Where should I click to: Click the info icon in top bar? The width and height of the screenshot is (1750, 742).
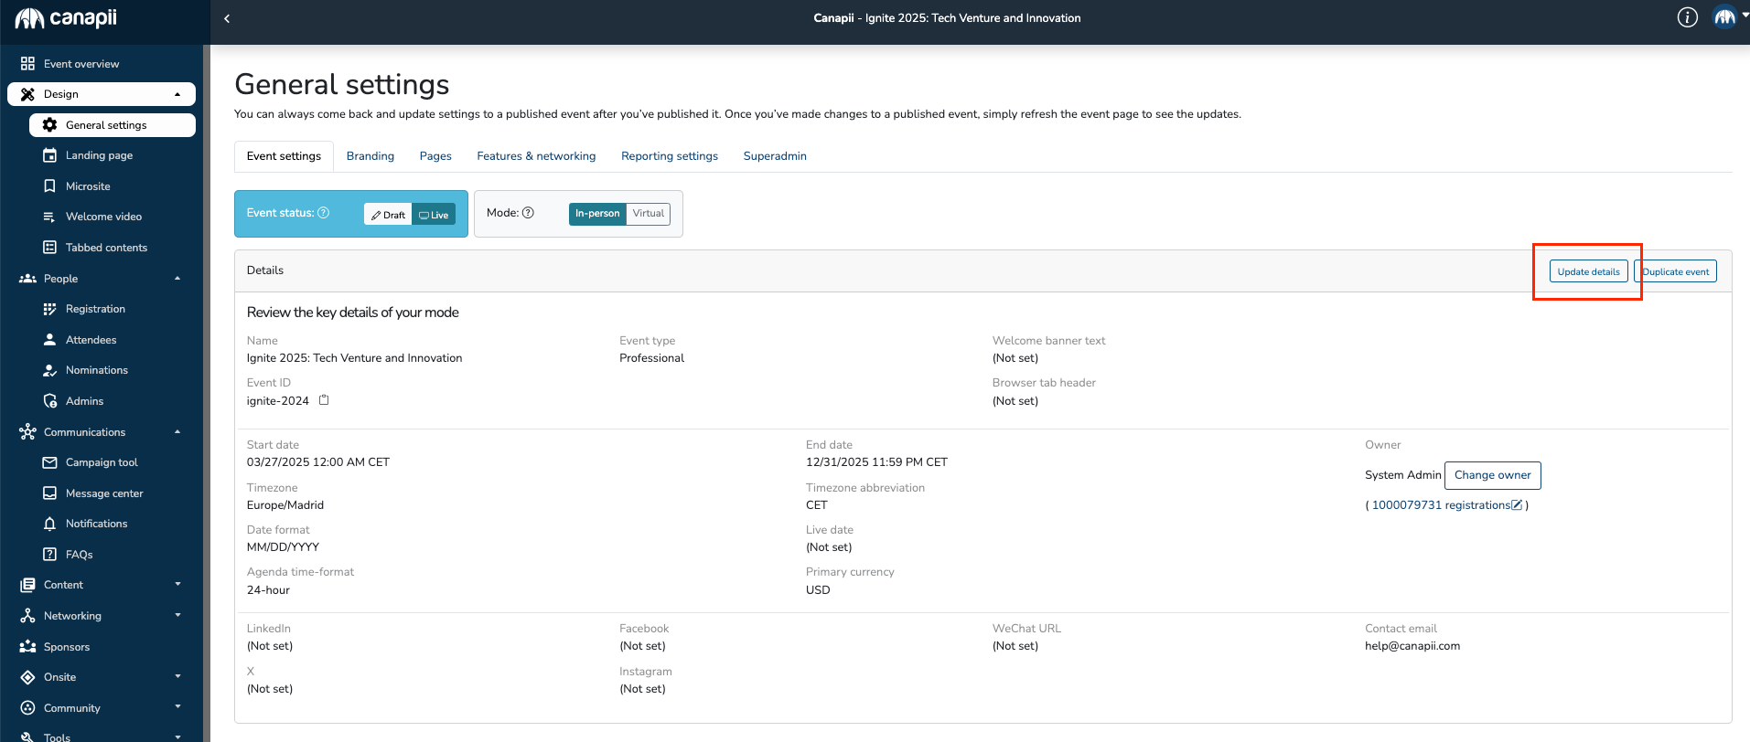(1687, 17)
